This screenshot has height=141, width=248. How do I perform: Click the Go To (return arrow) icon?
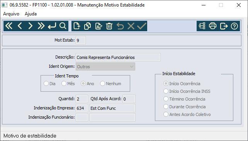(x=52, y=26)
